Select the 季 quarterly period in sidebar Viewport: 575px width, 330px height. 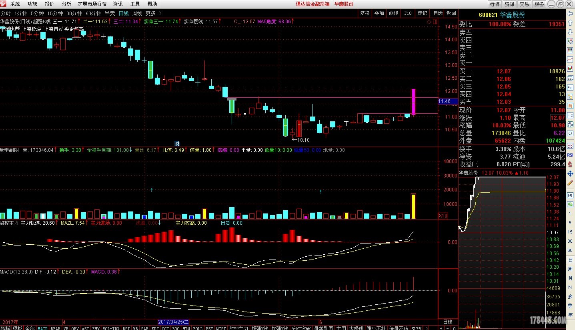coord(570,306)
